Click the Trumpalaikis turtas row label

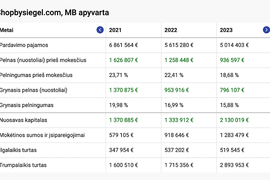(x=23, y=165)
